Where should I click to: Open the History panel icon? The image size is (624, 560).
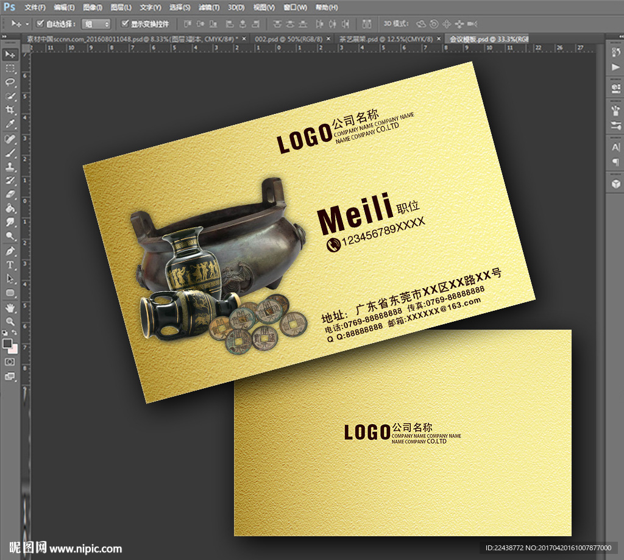615,52
